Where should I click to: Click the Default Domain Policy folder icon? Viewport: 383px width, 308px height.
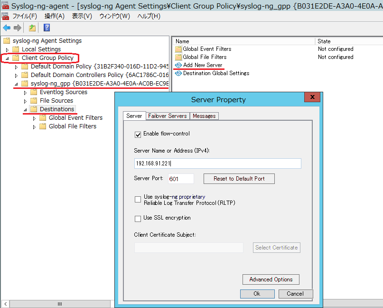point(25,66)
